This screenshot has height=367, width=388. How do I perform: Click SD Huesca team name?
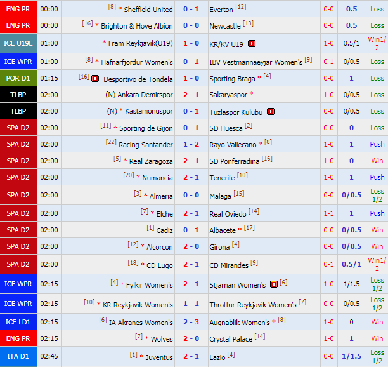pyautogui.click(x=226, y=128)
